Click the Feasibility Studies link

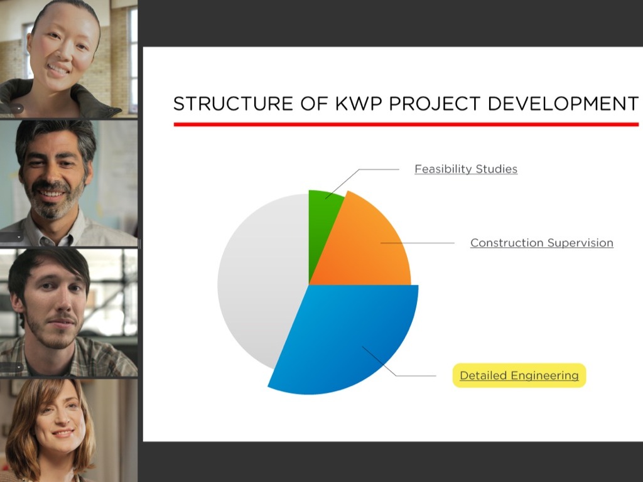click(x=466, y=169)
